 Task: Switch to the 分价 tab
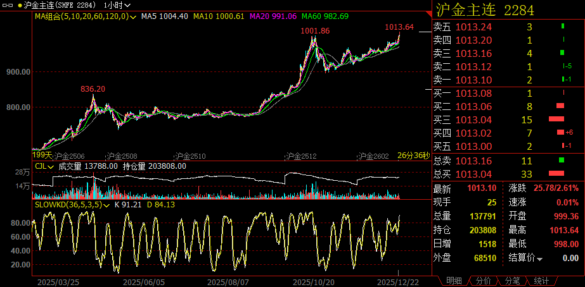[x=483, y=281]
